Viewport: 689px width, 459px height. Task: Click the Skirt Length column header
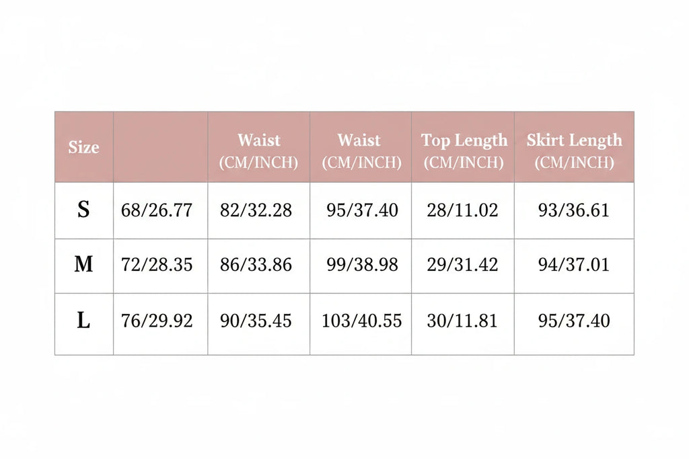tap(575, 147)
